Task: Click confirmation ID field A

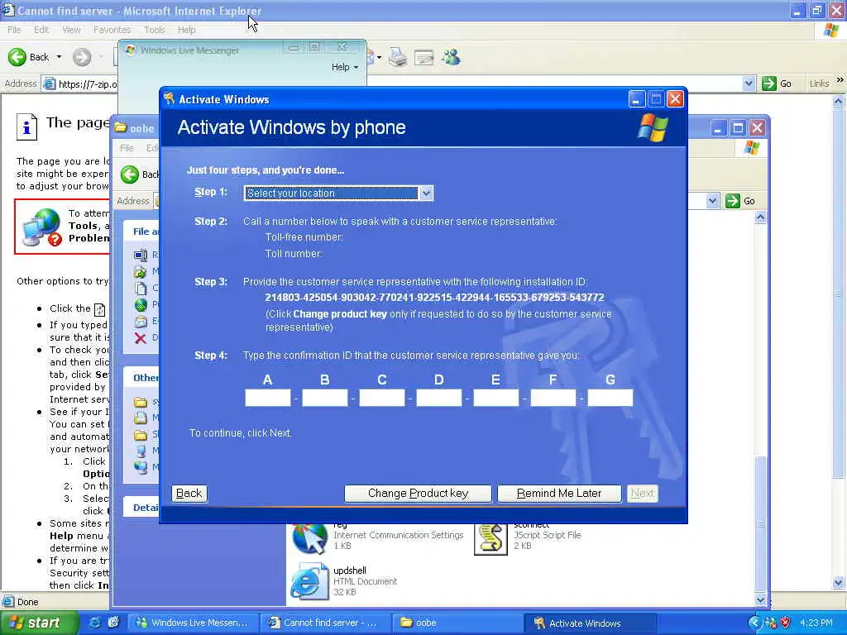Action: (x=267, y=398)
